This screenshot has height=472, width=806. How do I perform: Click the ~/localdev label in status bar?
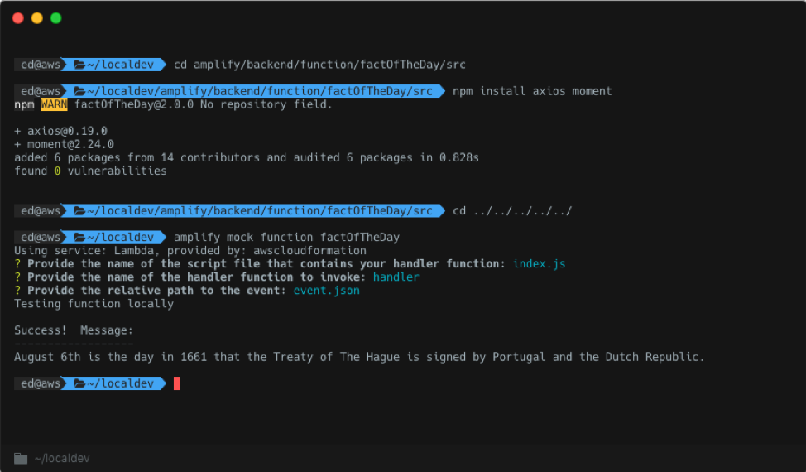[62, 458]
